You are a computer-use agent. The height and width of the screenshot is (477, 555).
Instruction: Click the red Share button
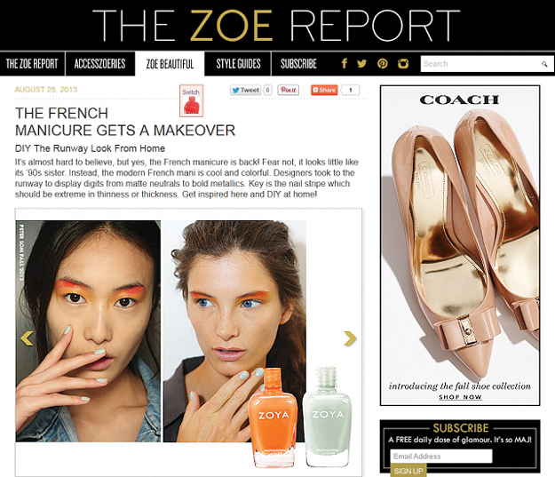(x=324, y=91)
